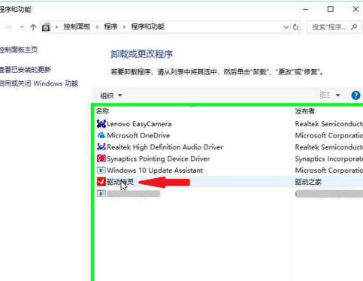Open 查看已安装的更新 link
Viewport: 363px width, 281px height.
(x=26, y=70)
